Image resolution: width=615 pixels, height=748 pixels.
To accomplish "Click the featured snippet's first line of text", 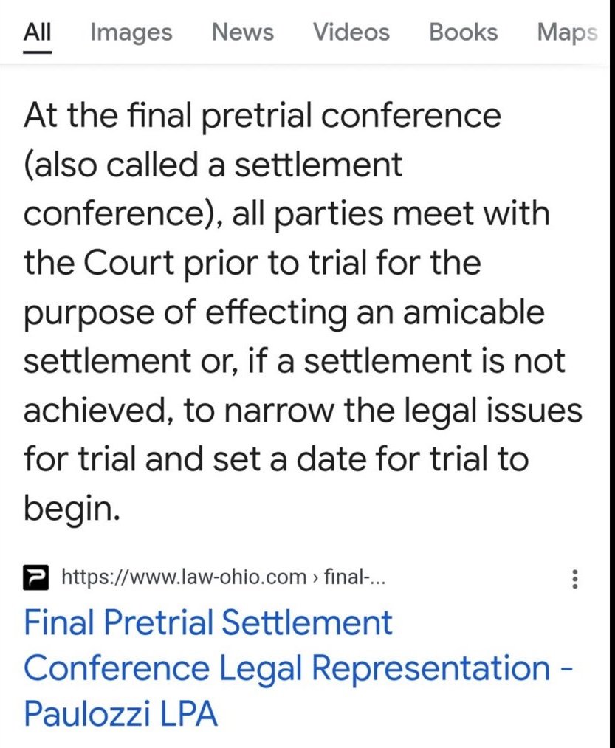I will click(262, 117).
